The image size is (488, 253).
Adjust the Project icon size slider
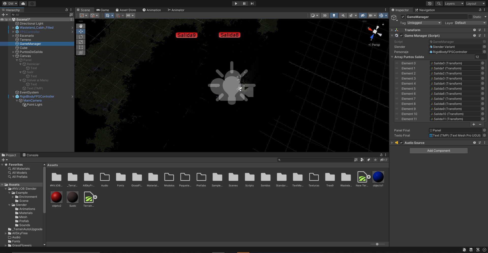coord(377,244)
